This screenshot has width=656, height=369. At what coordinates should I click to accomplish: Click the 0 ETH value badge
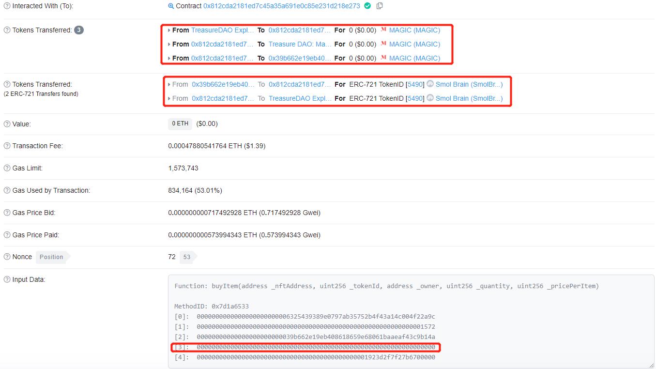tap(180, 124)
